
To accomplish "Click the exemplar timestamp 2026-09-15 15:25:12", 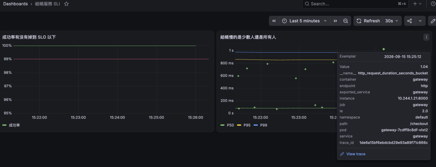I will [403, 57].
